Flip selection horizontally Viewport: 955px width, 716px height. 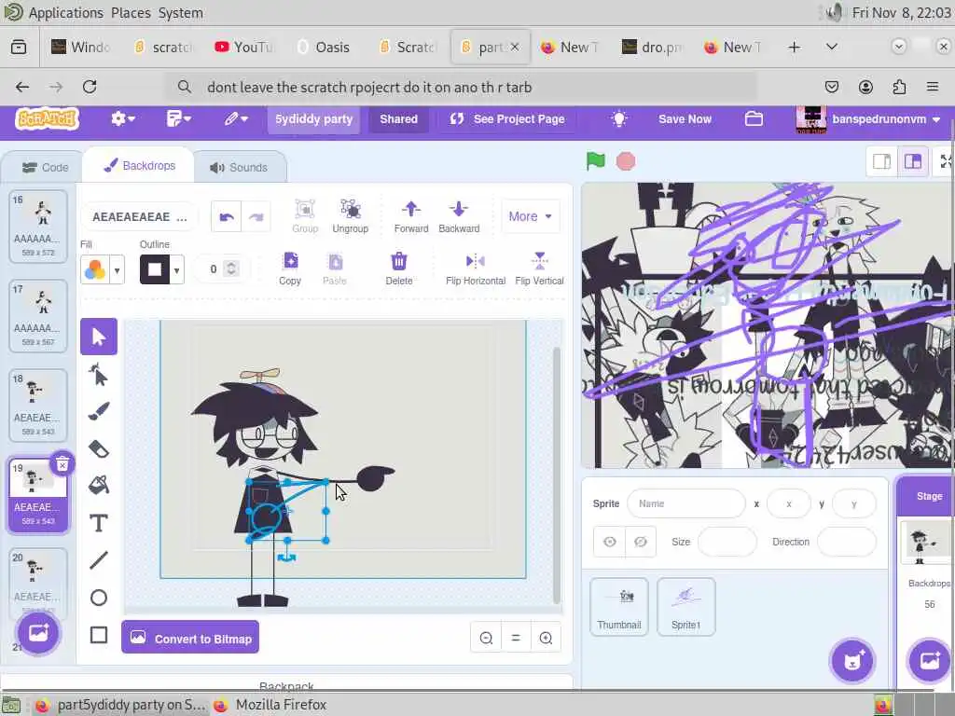(475, 268)
